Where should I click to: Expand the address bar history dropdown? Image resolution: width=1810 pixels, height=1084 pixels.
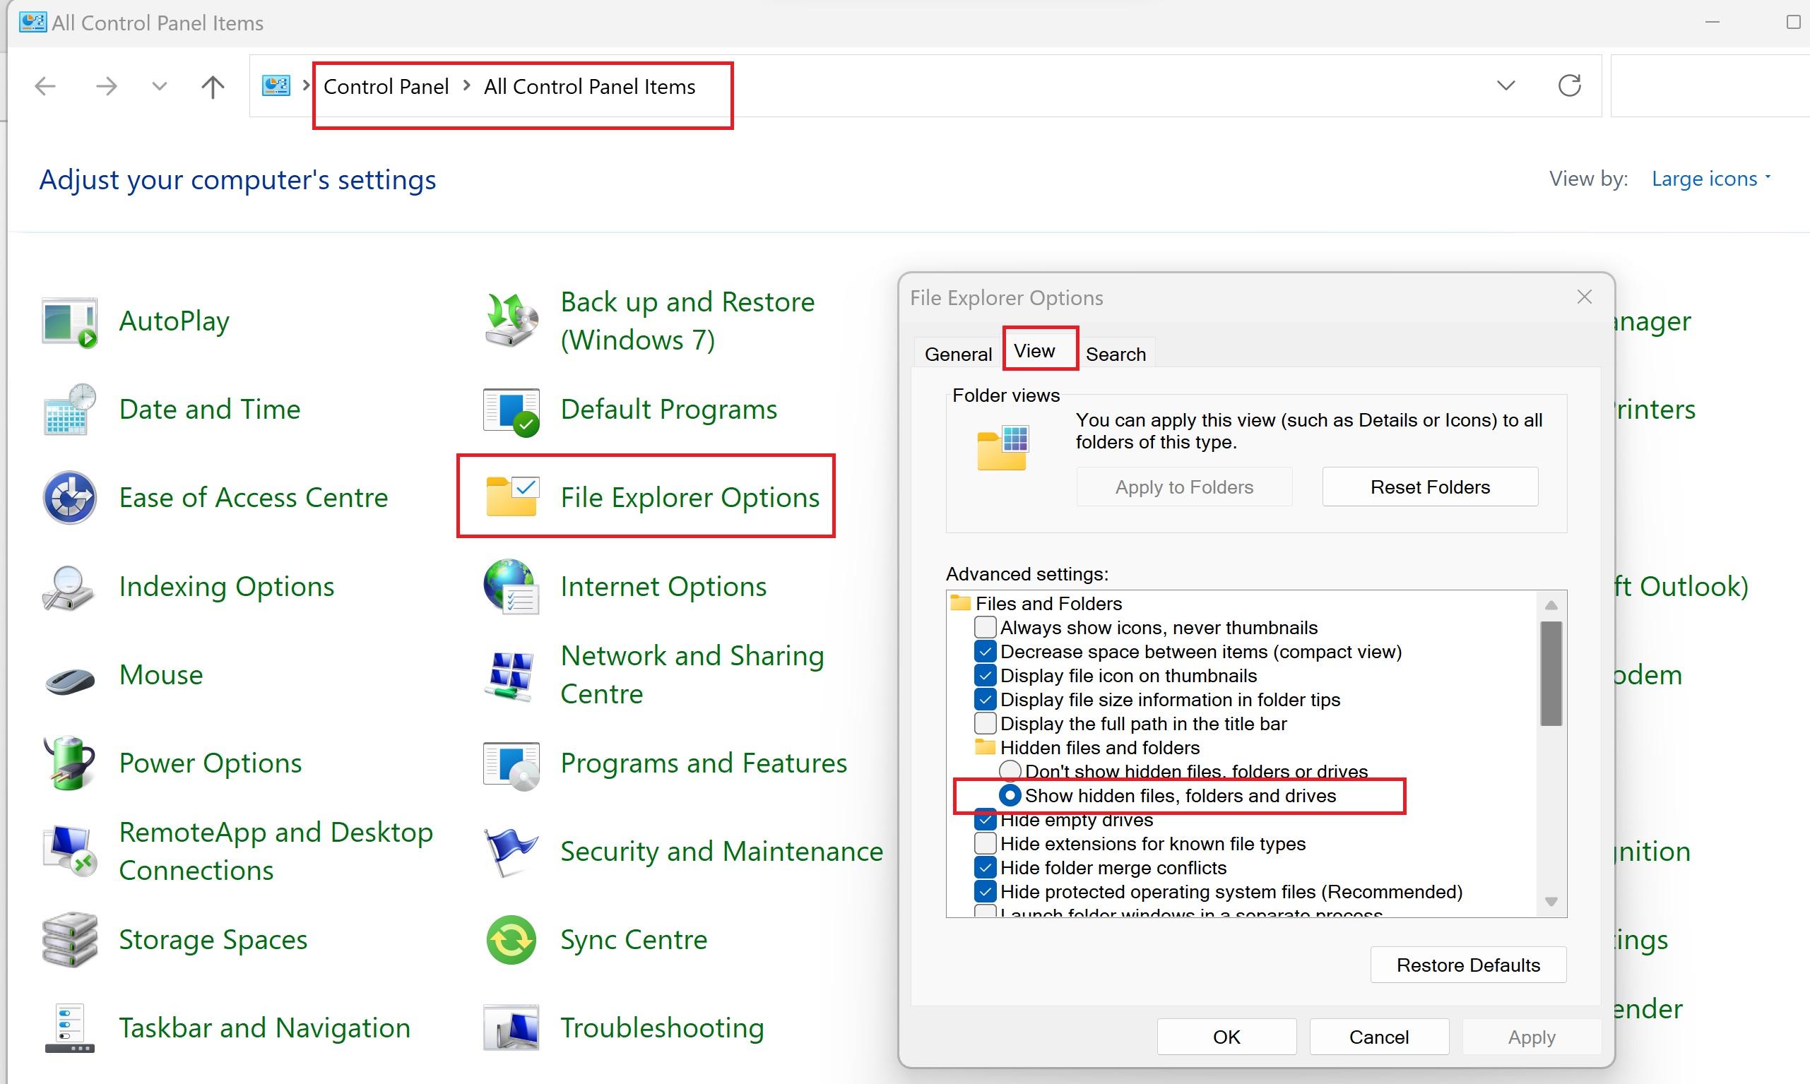[x=1506, y=86]
